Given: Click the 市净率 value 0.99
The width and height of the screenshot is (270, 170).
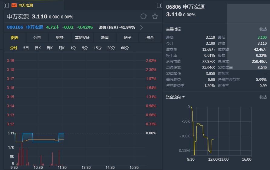Looking at the screenshot, I should coord(263,86).
